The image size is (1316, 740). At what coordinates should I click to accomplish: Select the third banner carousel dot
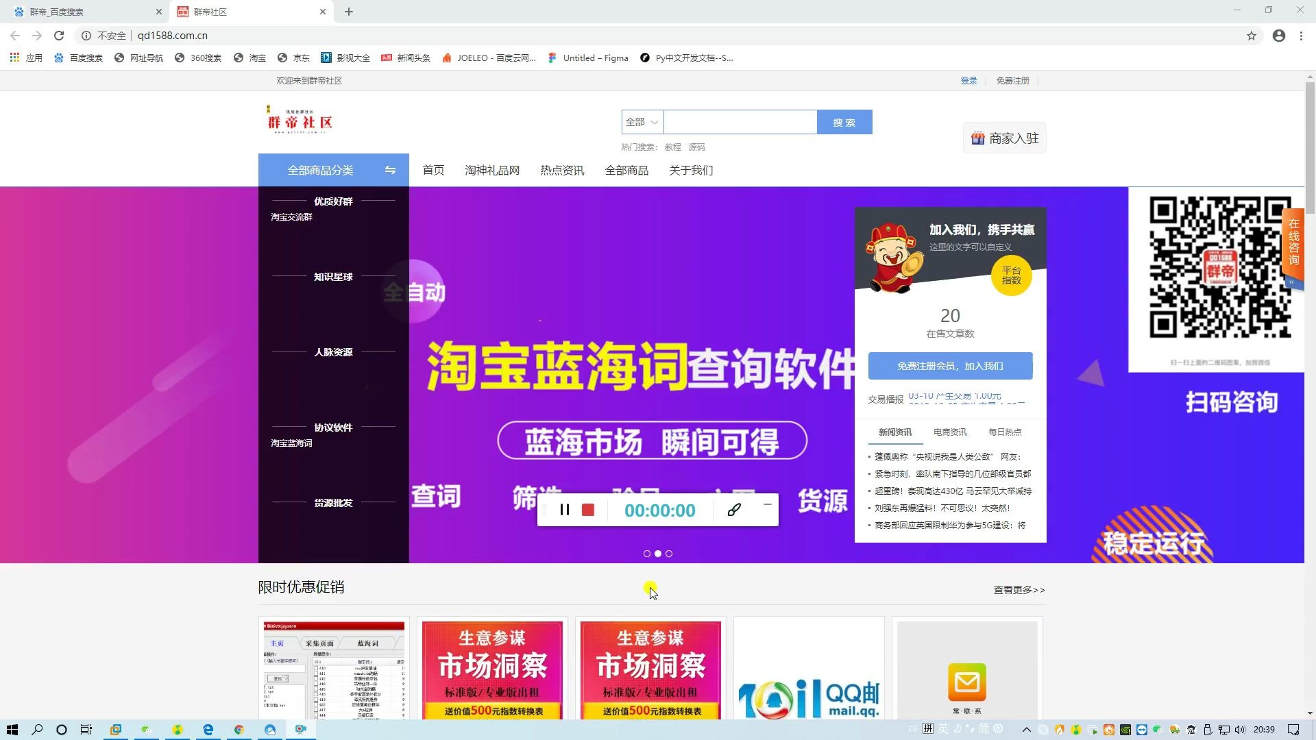pos(669,554)
